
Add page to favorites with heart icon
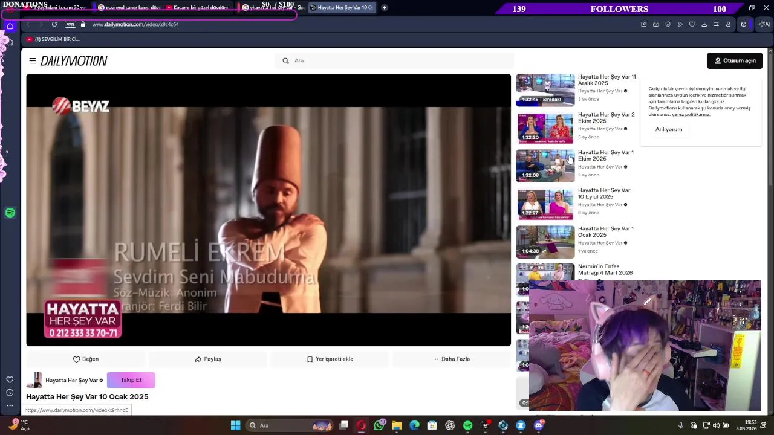point(692,24)
